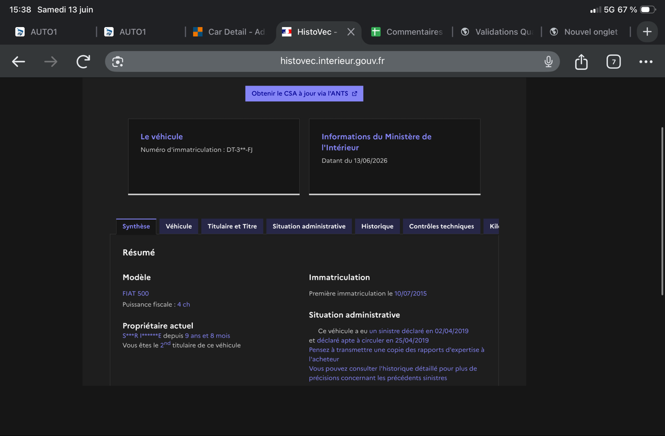
Task: Click Obtenir le CSA à jour via l'ANTS
Action: coord(304,94)
